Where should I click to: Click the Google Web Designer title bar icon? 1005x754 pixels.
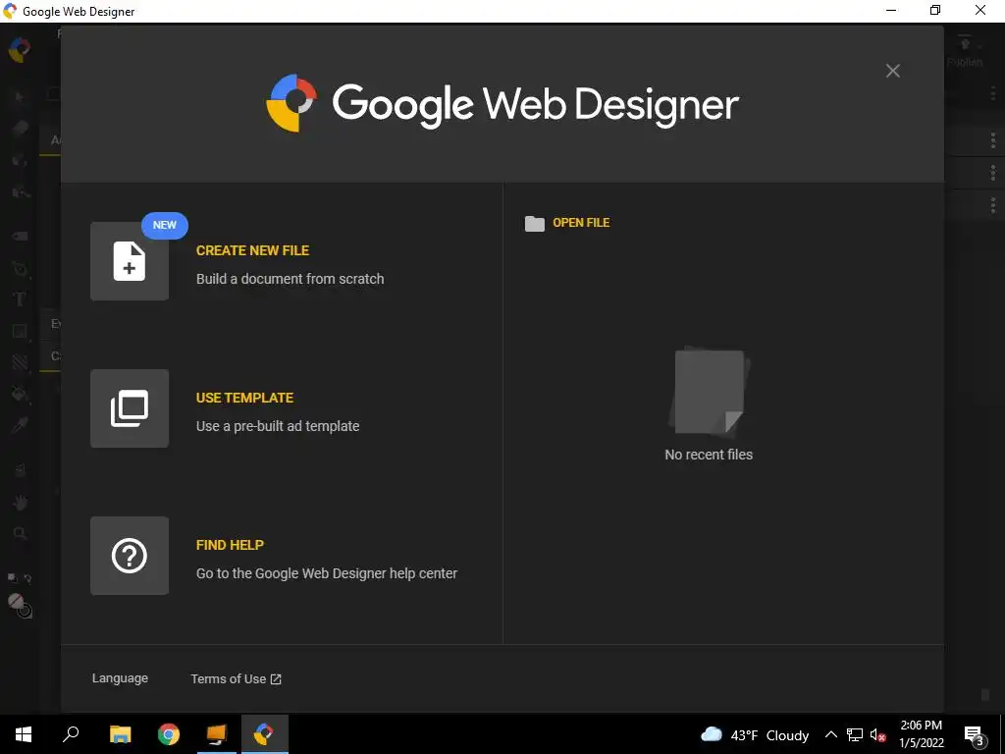[10, 11]
